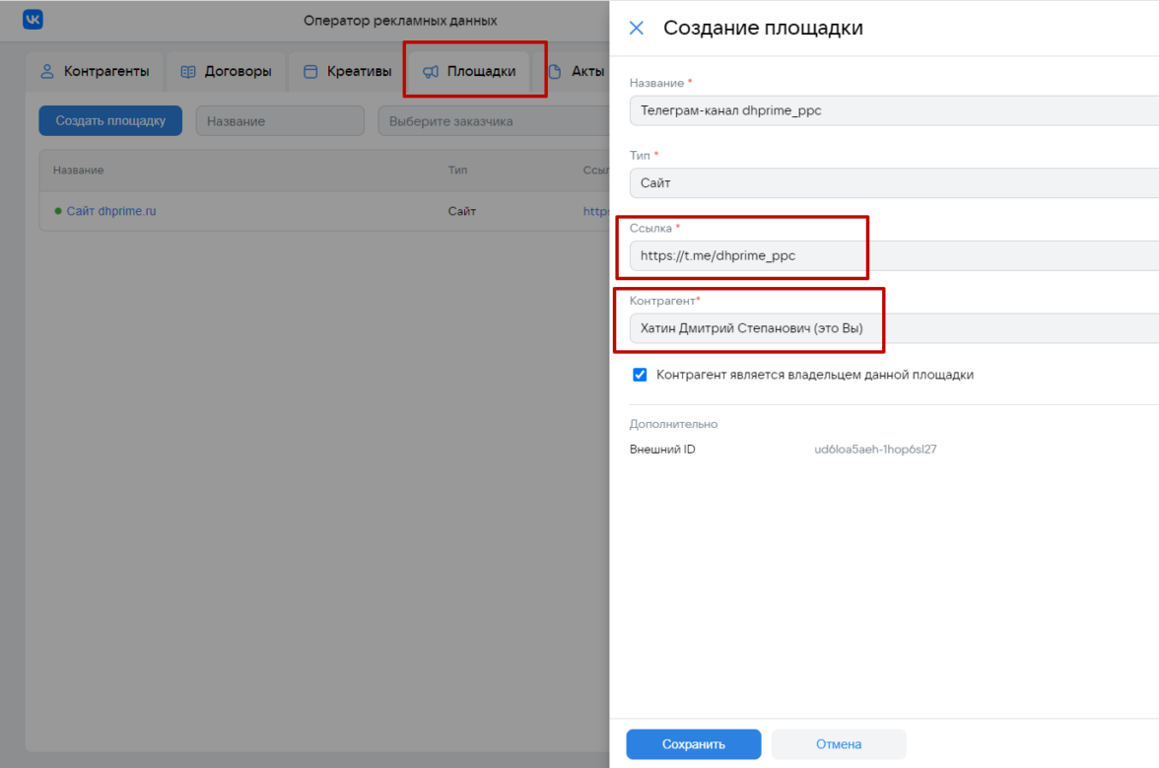Open the Сайт dhprime.ru link
1159x768 pixels.
tap(110, 211)
